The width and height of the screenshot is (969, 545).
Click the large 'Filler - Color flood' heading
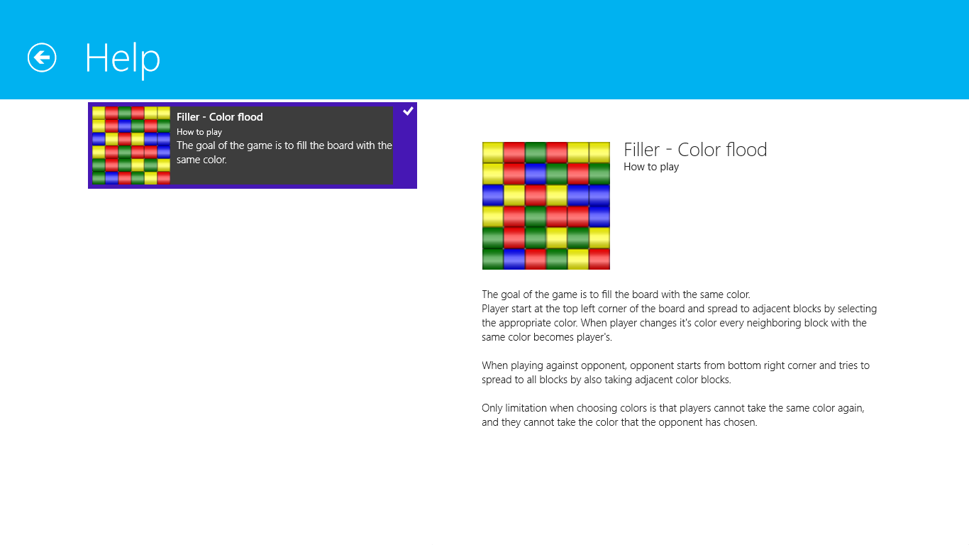pyautogui.click(x=695, y=150)
